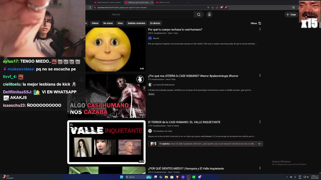321x180 pixels.
Task: Close the 'por que lo casi humano' tab
Action: coord(152,2)
